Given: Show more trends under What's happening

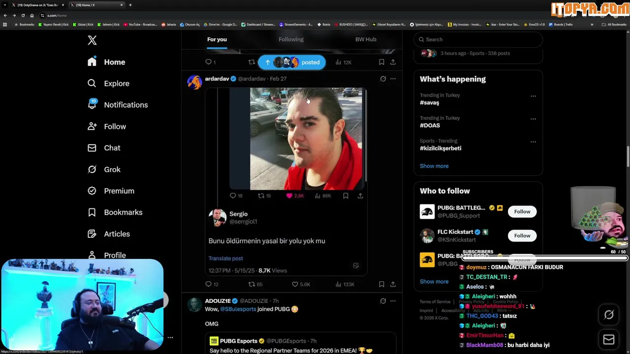Looking at the screenshot, I should click(434, 166).
